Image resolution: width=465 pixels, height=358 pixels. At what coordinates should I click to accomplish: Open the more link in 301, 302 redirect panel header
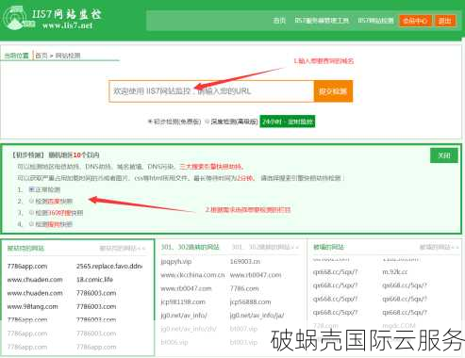click(x=265, y=248)
